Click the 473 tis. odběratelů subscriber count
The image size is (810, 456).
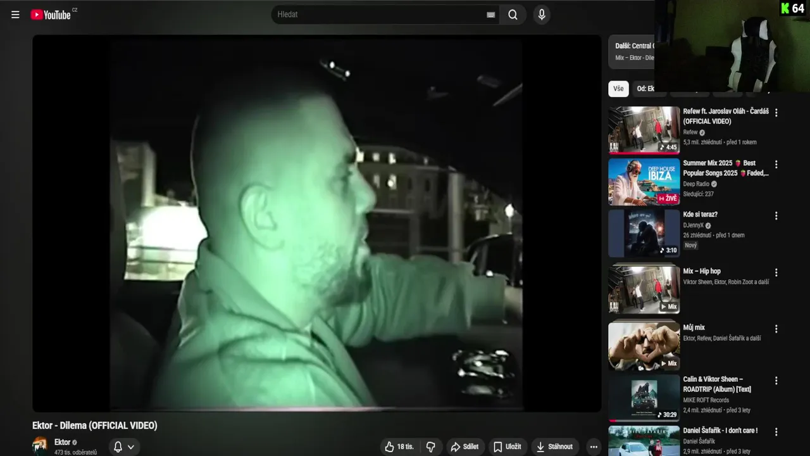[x=75, y=452]
